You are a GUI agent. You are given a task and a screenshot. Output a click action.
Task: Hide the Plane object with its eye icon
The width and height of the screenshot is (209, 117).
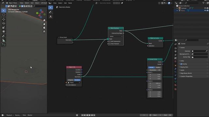pos(205,11)
